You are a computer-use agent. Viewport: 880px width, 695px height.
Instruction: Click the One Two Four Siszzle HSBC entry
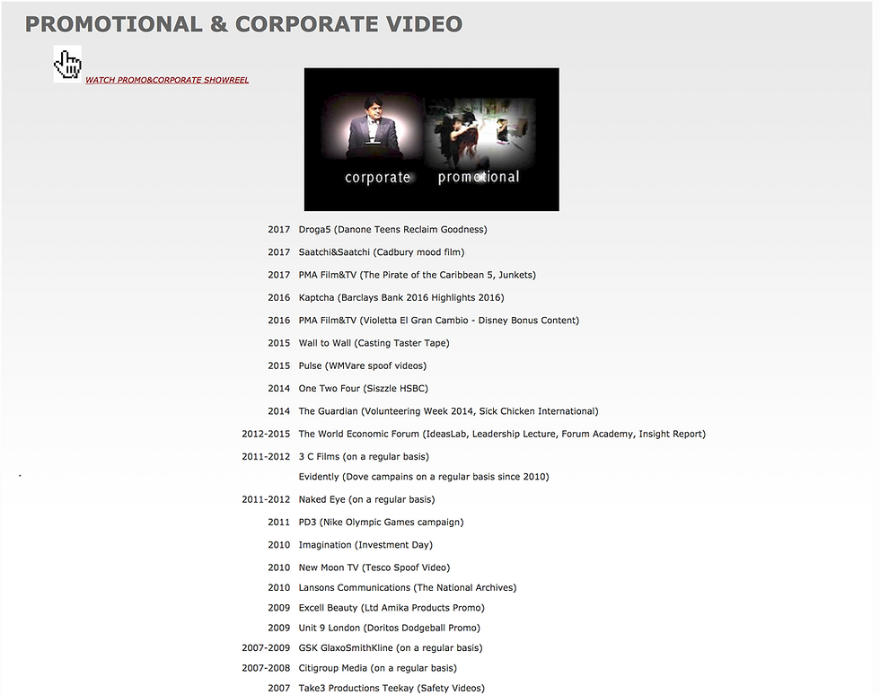tap(363, 389)
